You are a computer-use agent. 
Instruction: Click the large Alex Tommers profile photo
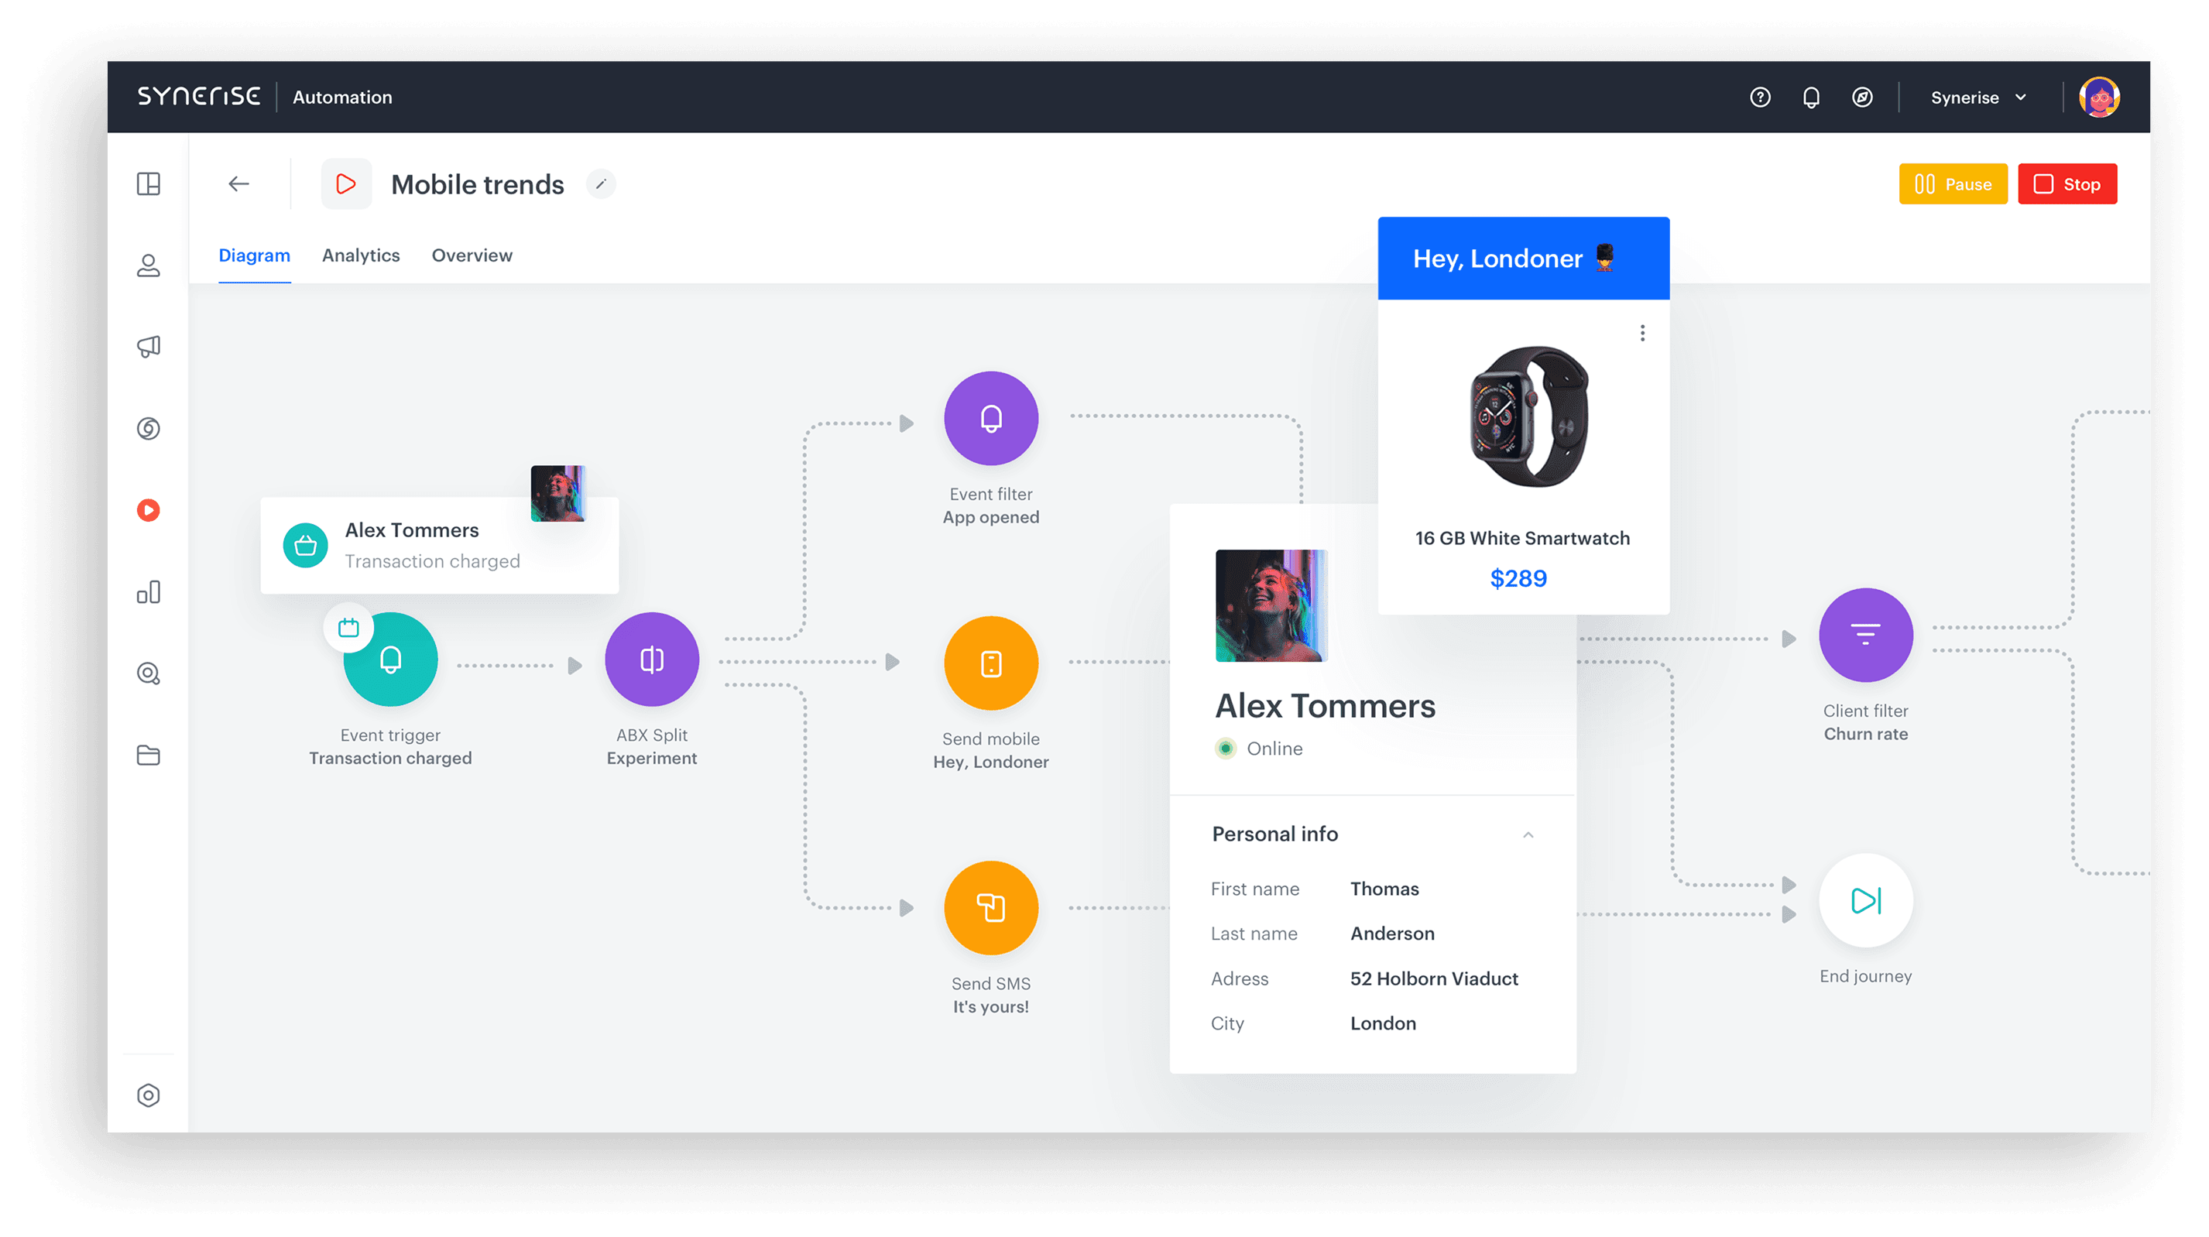[1271, 606]
